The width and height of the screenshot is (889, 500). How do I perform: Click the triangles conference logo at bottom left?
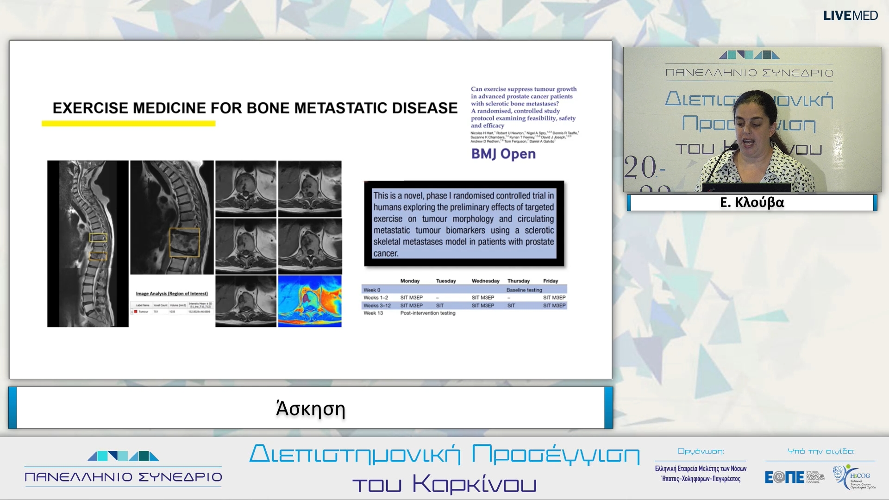pyautogui.click(x=123, y=456)
